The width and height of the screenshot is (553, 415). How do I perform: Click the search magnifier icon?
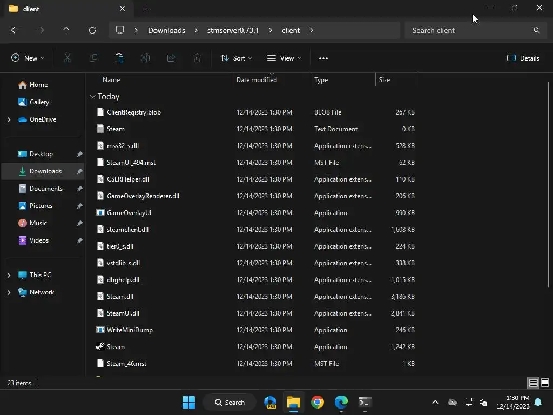coord(536,30)
